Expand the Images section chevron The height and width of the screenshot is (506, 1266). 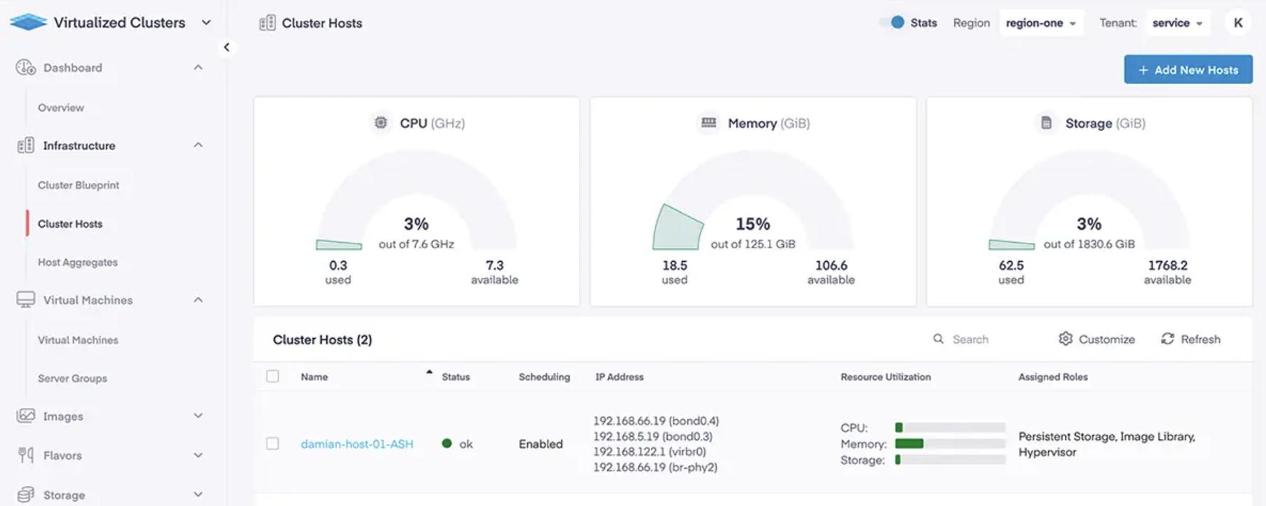click(198, 416)
